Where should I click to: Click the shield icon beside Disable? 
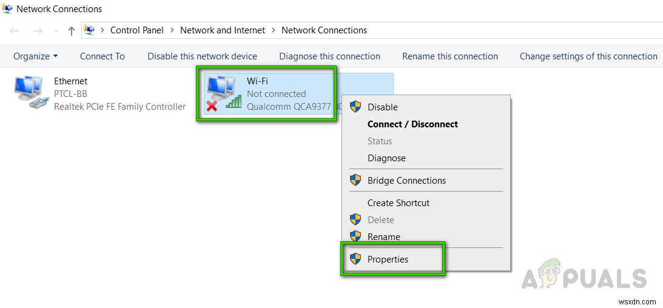(x=355, y=107)
